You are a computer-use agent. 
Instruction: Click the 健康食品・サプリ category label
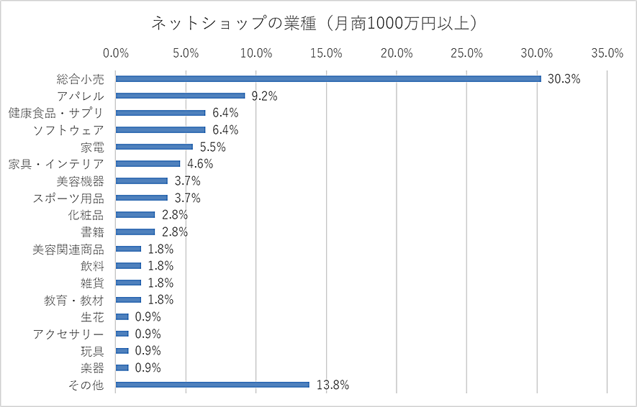(56, 113)
